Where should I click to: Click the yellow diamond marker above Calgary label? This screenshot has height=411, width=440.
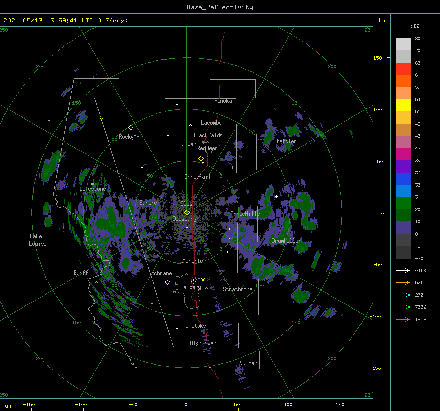[x=193, y=281]
